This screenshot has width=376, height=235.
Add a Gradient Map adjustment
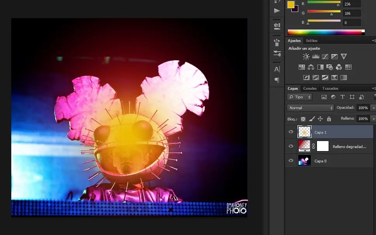point(344,77)
